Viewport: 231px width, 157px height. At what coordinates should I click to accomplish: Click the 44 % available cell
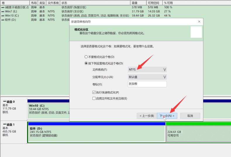click(x=167, y=16)
